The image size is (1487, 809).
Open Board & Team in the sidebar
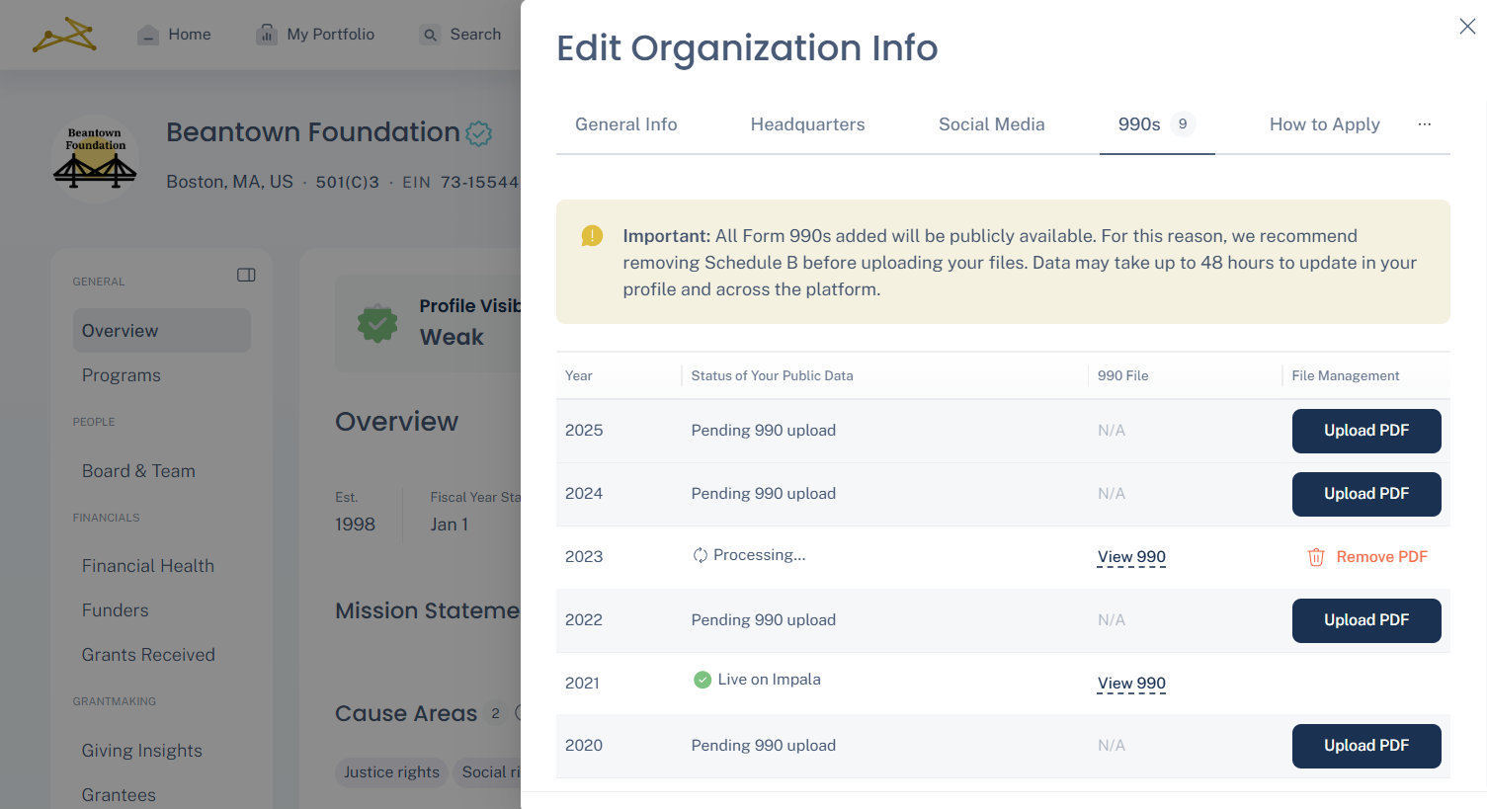[138, 471]
